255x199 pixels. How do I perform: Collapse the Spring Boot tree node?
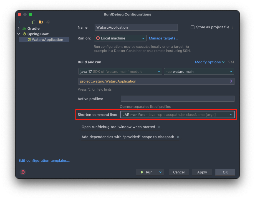tap(19, 34)
